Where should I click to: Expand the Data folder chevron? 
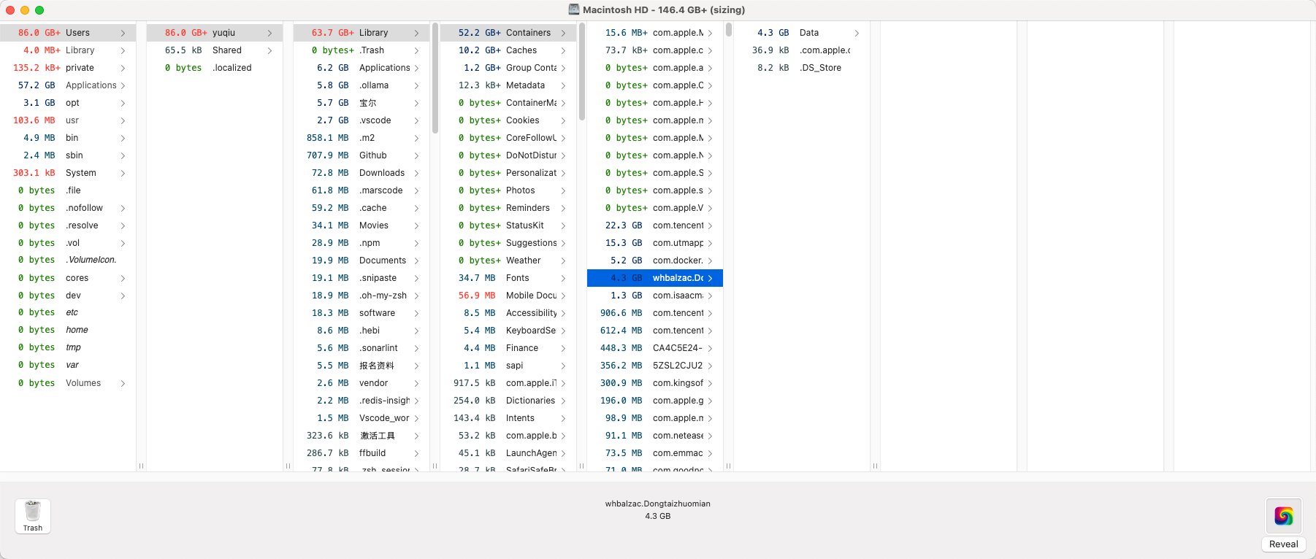[x=857, y=33]
